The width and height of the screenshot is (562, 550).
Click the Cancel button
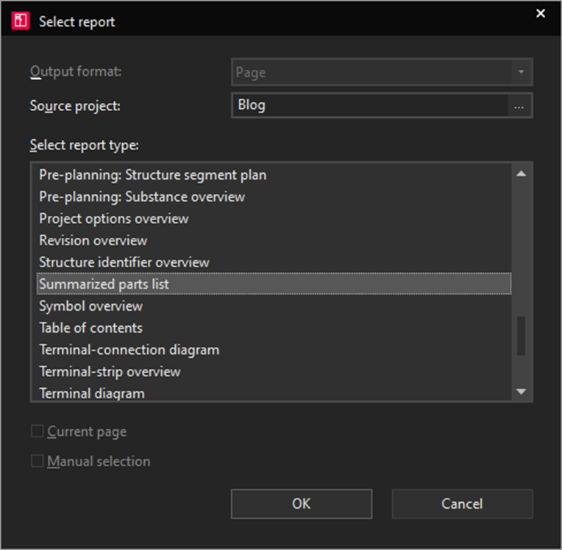click(x=463, y=504)
